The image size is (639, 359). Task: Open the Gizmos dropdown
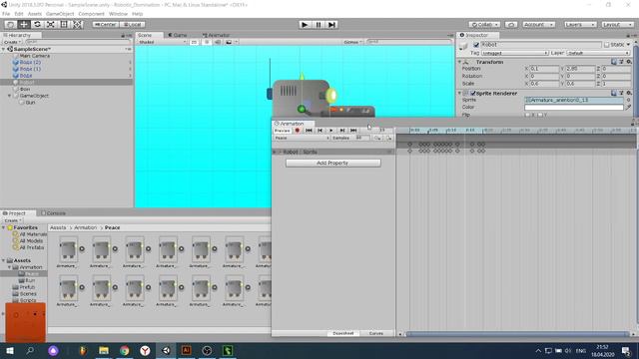click(x=352, y=42)
